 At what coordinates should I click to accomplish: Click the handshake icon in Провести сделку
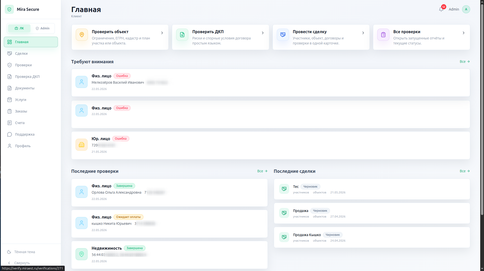tap(283, 35)
